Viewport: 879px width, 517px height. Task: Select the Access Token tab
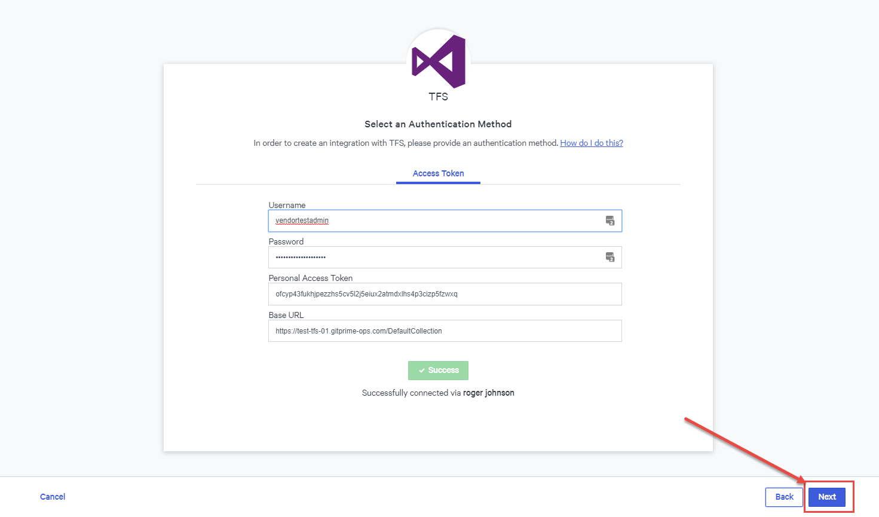[438, 173]
